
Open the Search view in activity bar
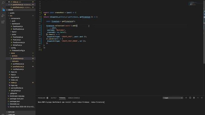[x=3, y=3]
